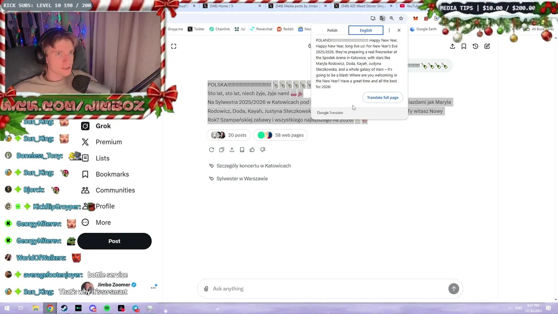
Task: Open Spotify from the taskbar
Action: click(x=107, y=308)
